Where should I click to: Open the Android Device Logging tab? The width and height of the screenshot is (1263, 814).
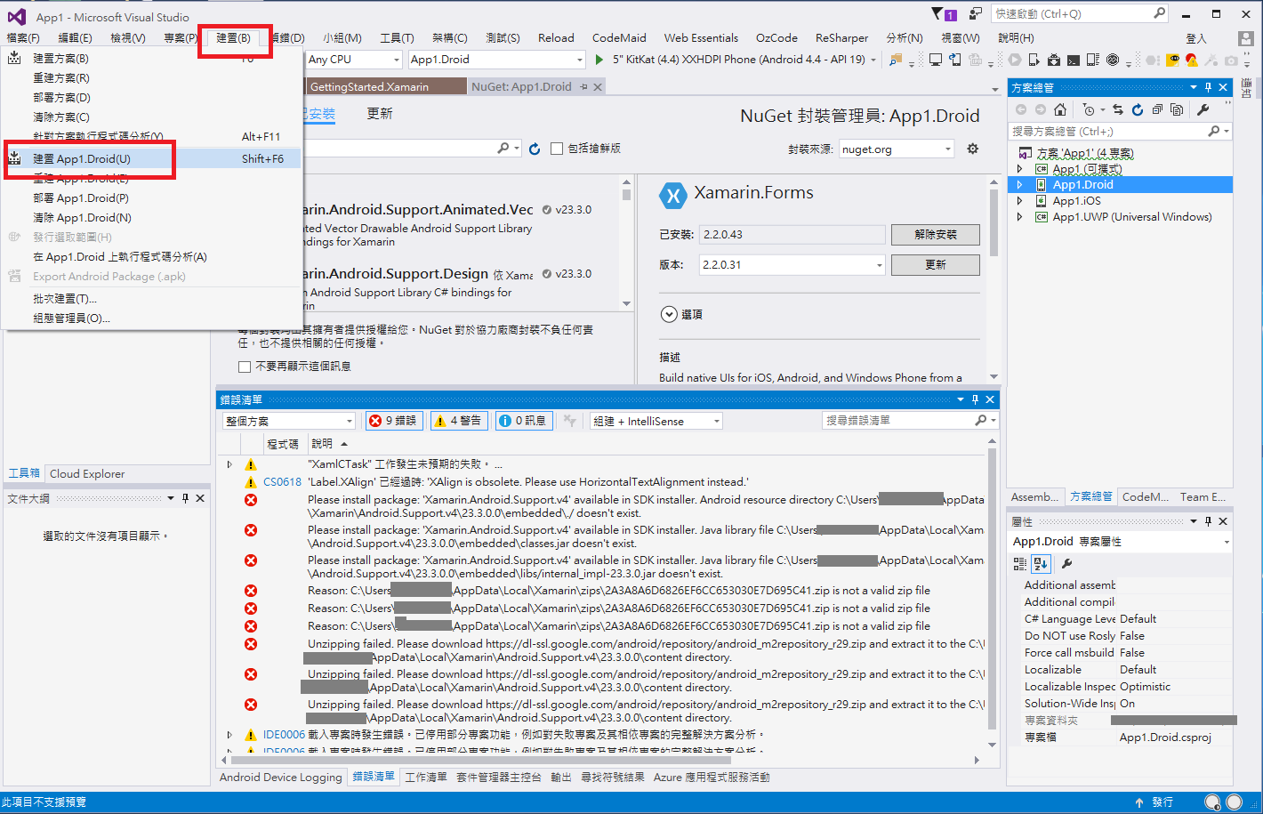click(281, 777)
